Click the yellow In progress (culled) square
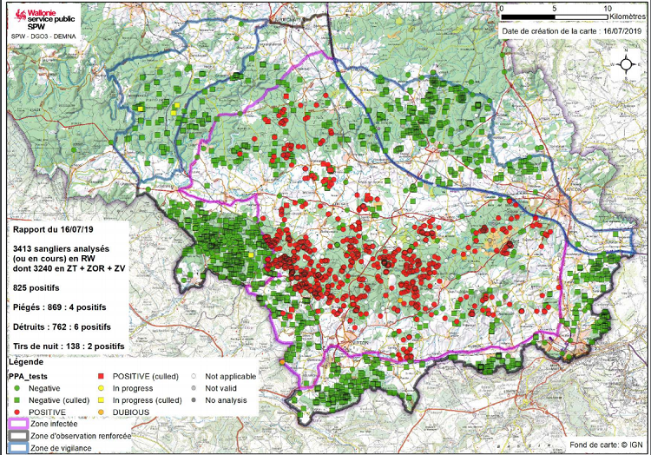Screen dimensions: 651x455 [x=104, y=400]
